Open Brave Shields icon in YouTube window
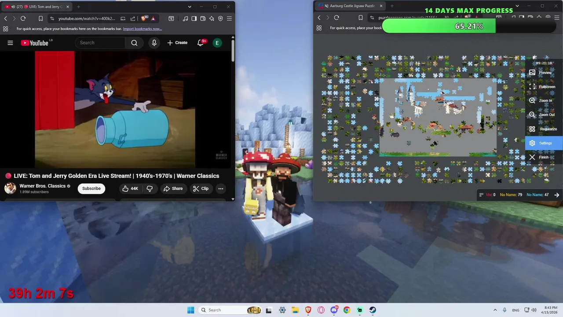Screen dimensions: 563x317 click(x=143, y=18)
